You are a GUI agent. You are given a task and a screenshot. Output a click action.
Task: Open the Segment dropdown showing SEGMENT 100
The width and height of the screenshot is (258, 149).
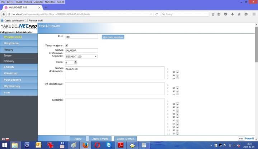click(81, 56)
